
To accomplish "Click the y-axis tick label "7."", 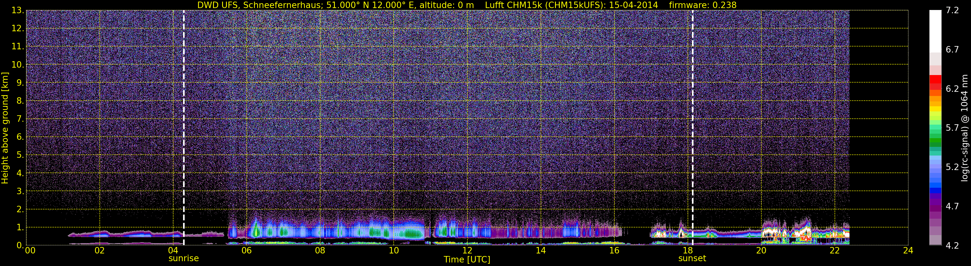I will pyautogui.click(x=20, y=119).
